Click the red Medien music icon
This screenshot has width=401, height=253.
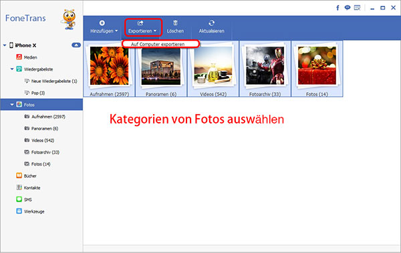pos(19,57)
